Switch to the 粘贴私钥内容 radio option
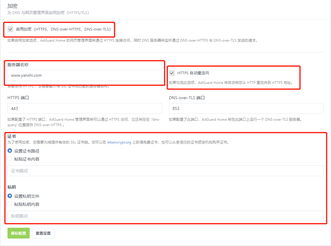Screen dimensions: 331x246 [10, 204]
